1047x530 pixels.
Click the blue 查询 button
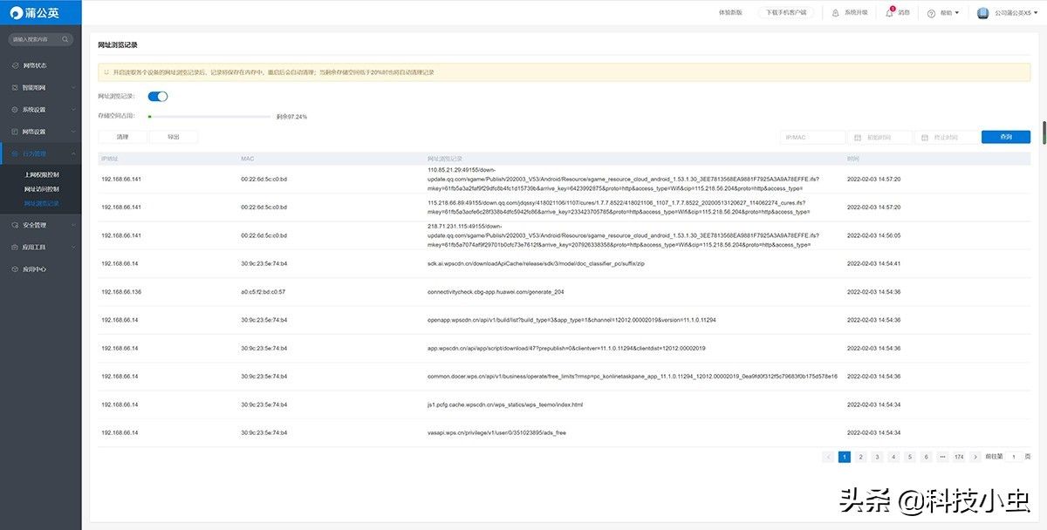1005,138
